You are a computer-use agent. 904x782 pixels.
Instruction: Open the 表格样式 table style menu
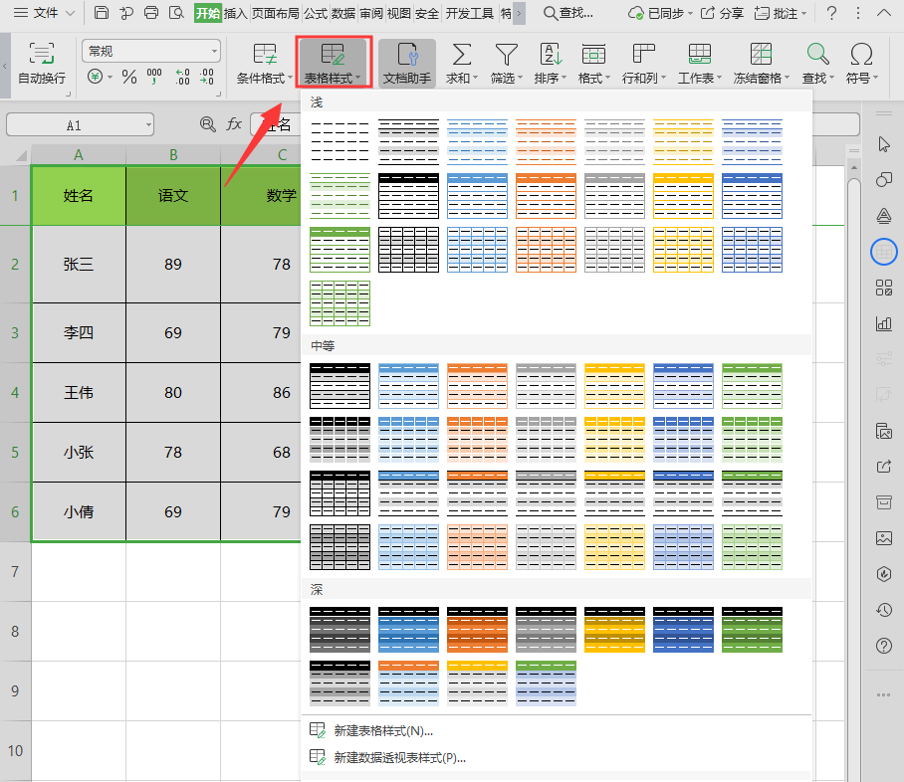[334, 63]
